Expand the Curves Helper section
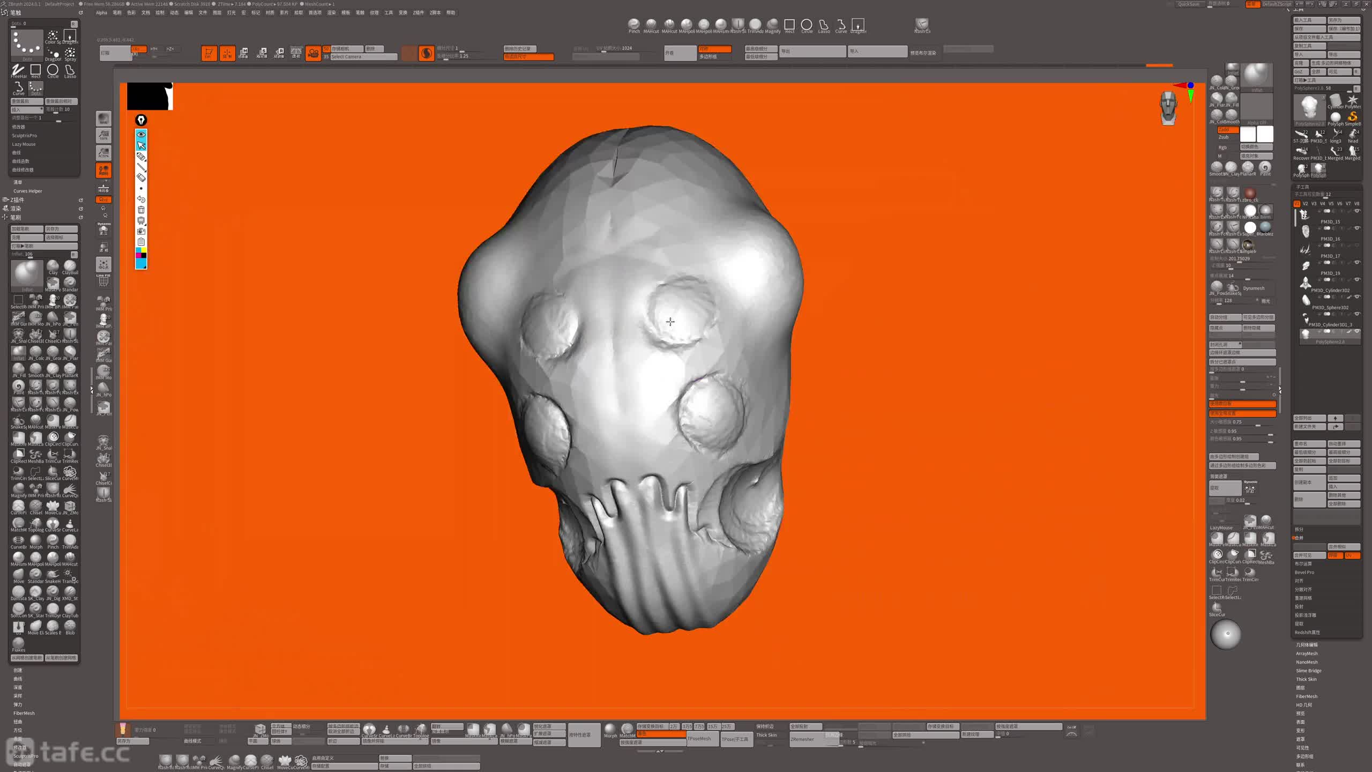Image resolution: width=1372 pixels, height=772 pixels. pyautogui.click(x=27, y=191)
